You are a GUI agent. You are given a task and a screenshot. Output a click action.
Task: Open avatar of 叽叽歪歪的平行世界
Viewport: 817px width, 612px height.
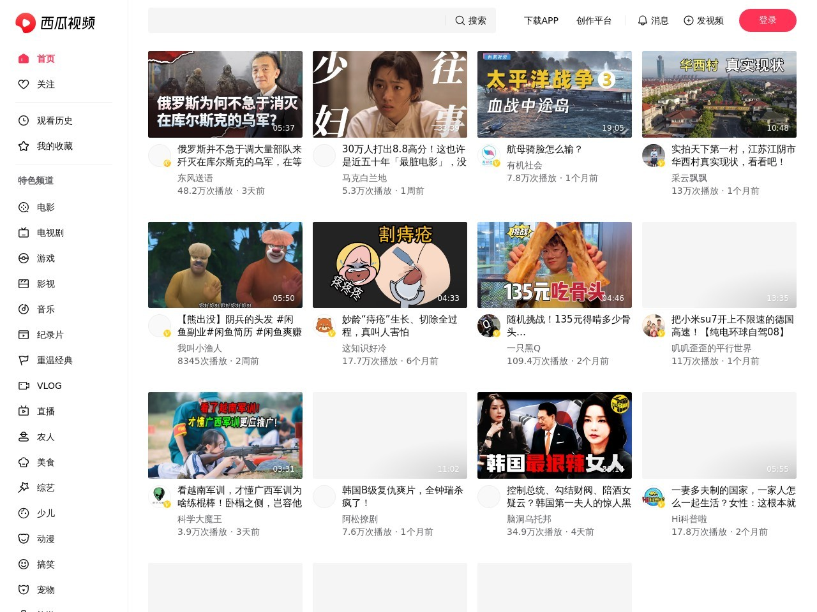coord(654,326)
